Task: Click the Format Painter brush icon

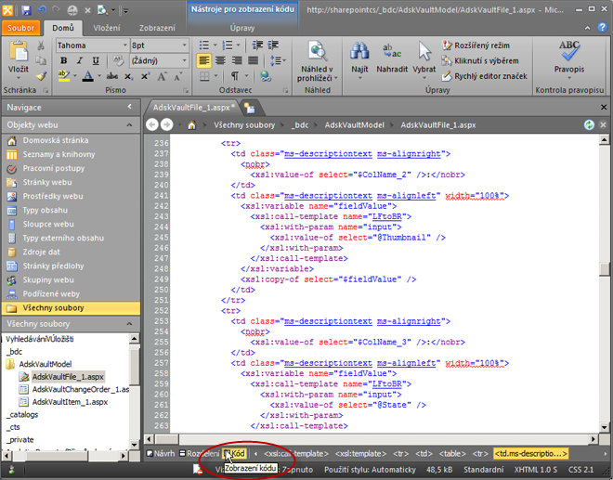Action: pyautogui.click(x=41, y=76)
